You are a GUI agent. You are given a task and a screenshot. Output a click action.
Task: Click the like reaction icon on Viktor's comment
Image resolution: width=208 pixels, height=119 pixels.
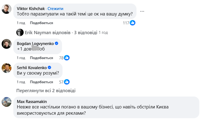click(x=133, y=23)
